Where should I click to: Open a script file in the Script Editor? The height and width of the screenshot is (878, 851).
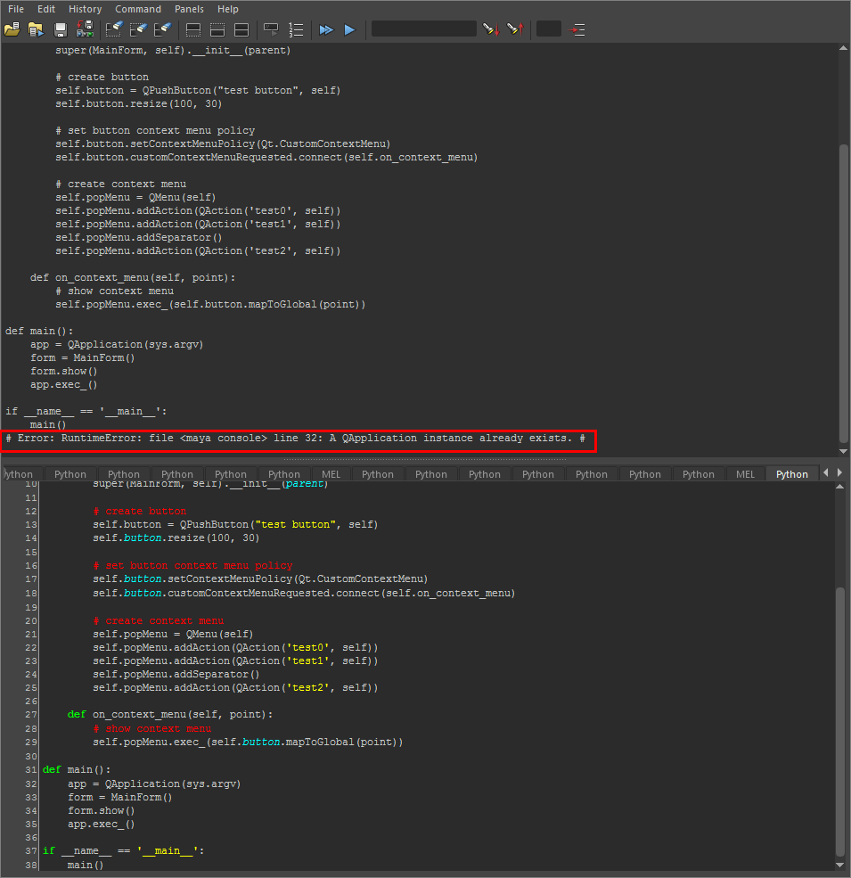tap(12, 29)
